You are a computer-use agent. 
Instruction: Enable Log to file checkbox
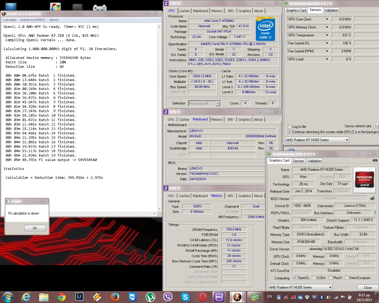[x=289, y=127]
